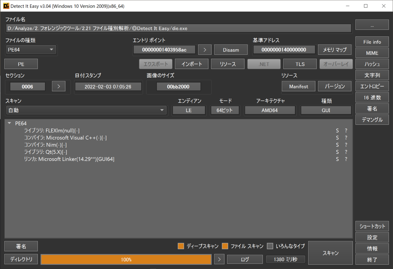Click アーキテクチャ AMD64 field
Viewport: 393px width, 269px height.
pos(270,110)
